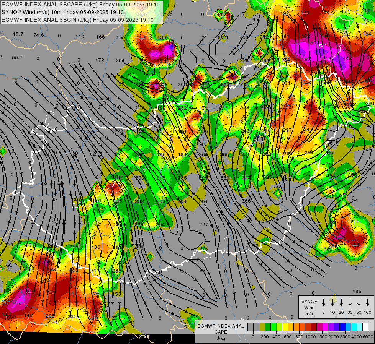Click the '454' value on the map
This screenshot has height=344, width=375.
click(331, 176)
